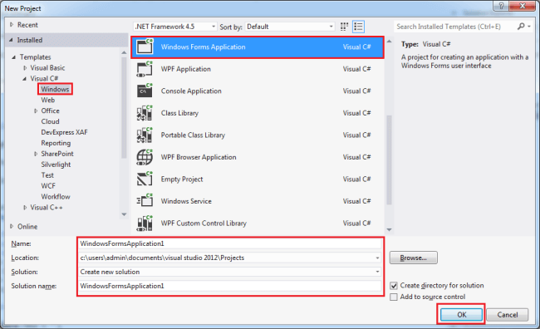Select the Test tree item
Screen dimensions: 540x329
click(x=47, y=175)
